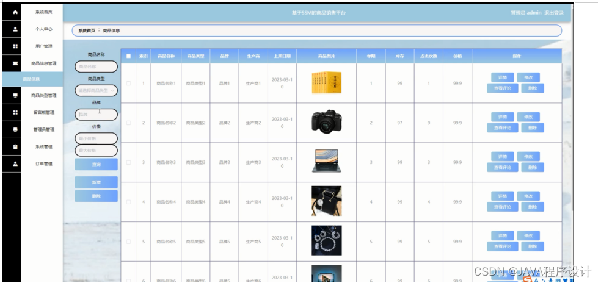The height and width of the screenshot is (283, 601).
Task: Click the laptop product image
Action: pos(327,161)
